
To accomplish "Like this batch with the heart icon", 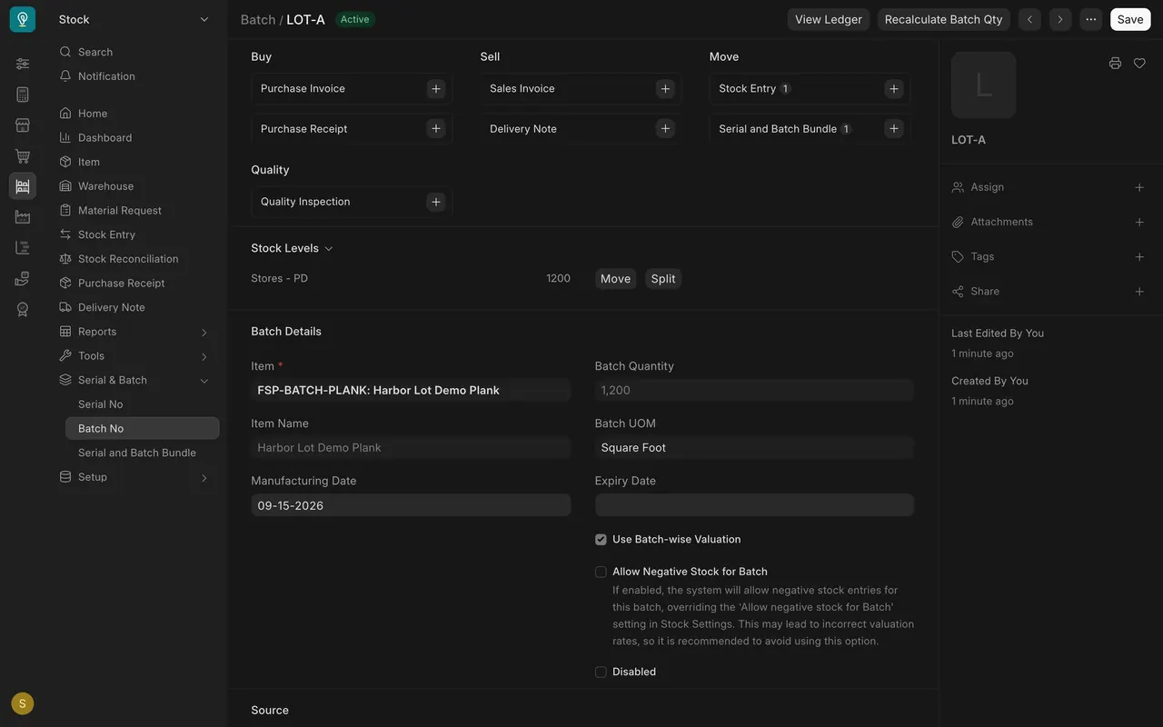I will pos(1139,63).
